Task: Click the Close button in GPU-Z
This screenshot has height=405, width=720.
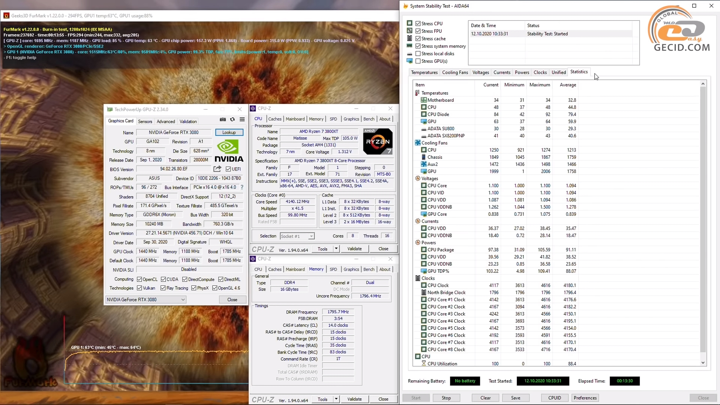Action: tap(232, 300)
